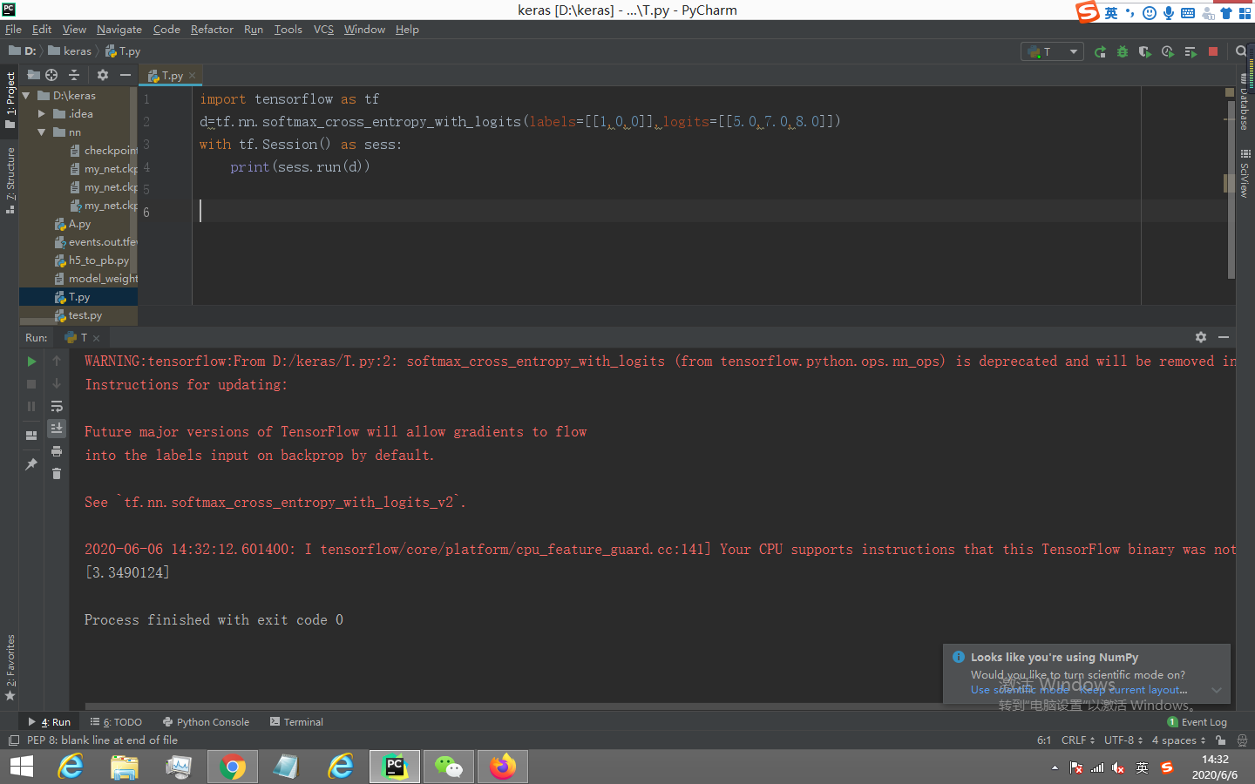Toggle soft-wrap in the Run console
Viewport: 1255px width, 784px height.
tap(57, 406)
